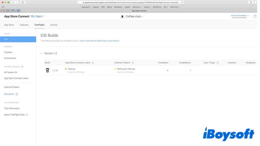The image size is (260, 146).
Task: Reload the page with the refresh icon
Action: click(182, 2)
